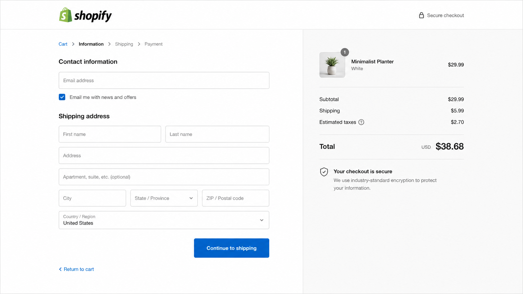Click the Apartment, suite, etc. field
The image size is (523, 294).
(x=164, y=177)
